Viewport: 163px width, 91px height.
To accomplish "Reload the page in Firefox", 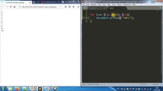I will [11, 7].
